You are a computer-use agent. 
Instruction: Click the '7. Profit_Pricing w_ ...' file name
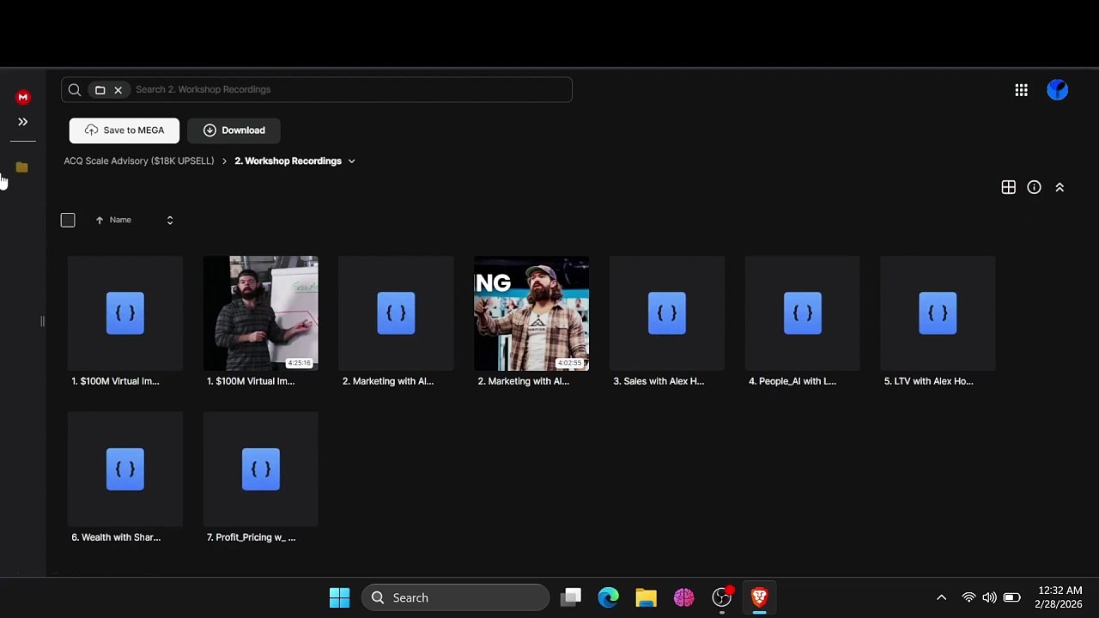click(252, 537)
